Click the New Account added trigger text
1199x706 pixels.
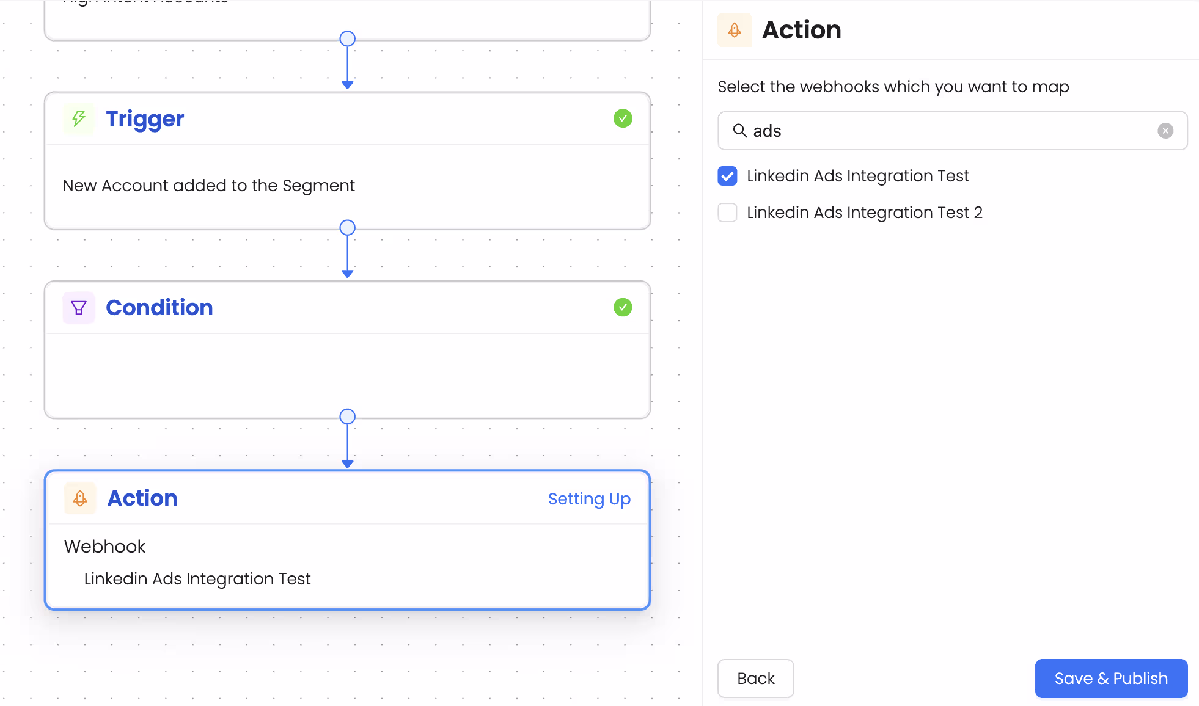click(x=208, y=186)
